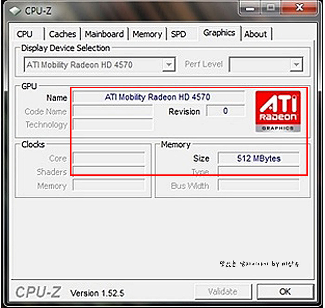Screen dimensions: 325x308
Task: Click the Code Name field
Action: (113, 111)
